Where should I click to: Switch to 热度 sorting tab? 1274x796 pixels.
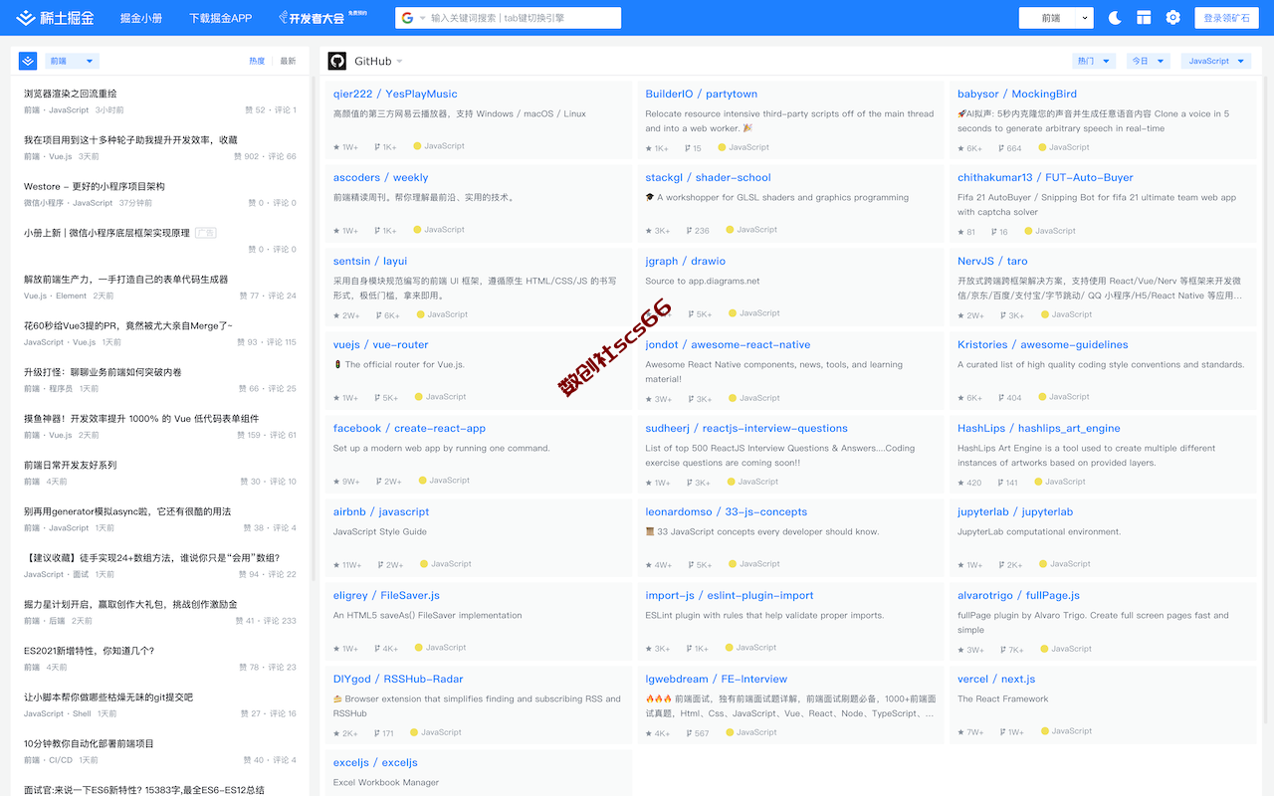coord(257,61)
